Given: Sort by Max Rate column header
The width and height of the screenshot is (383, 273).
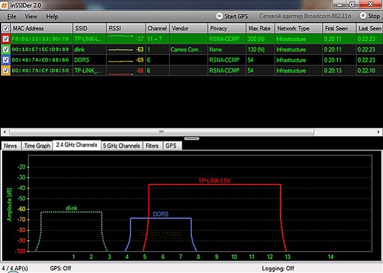Looking at the screenshot, I should (x=260, y=29).
